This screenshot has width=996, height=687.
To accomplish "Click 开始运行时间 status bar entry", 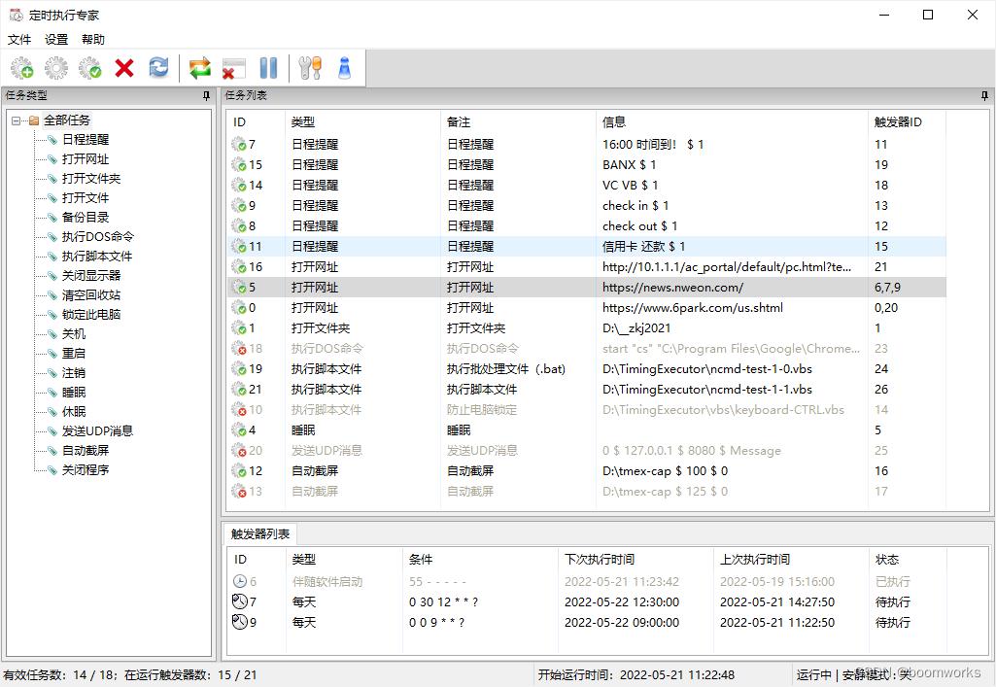I will 635,675.
